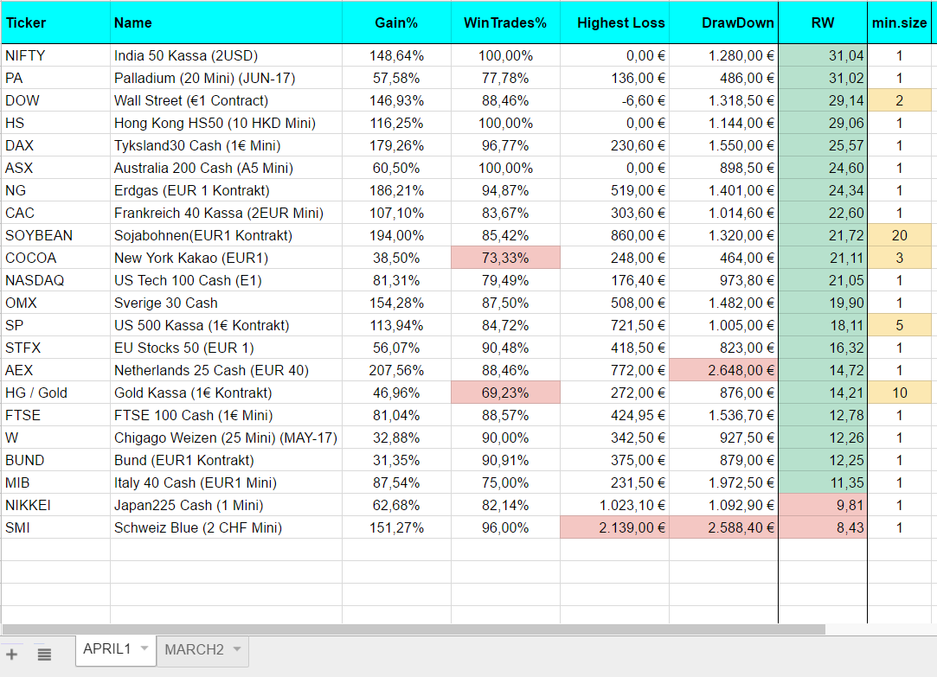937x677 pixels.
Task: Click the 1.972,50 € drawdown cell
Action: tap(723, 483)
